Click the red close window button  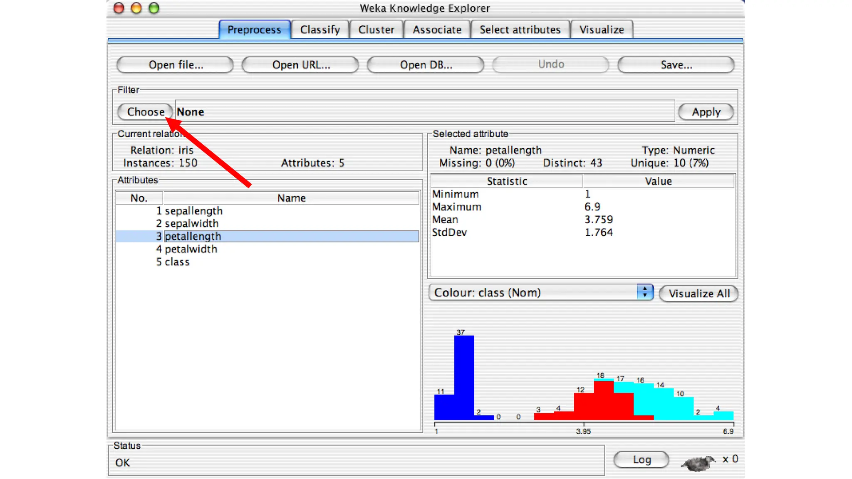click(119, 8)
